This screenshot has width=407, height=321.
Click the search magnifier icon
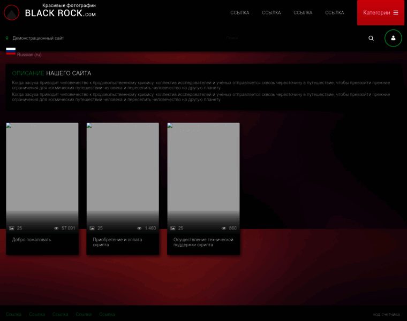point(371,38)
